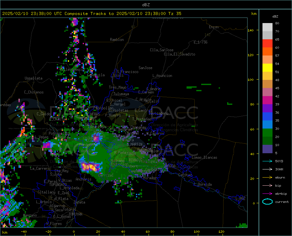Select the light blue 35-30 dBZ segment

click(267, 125)
